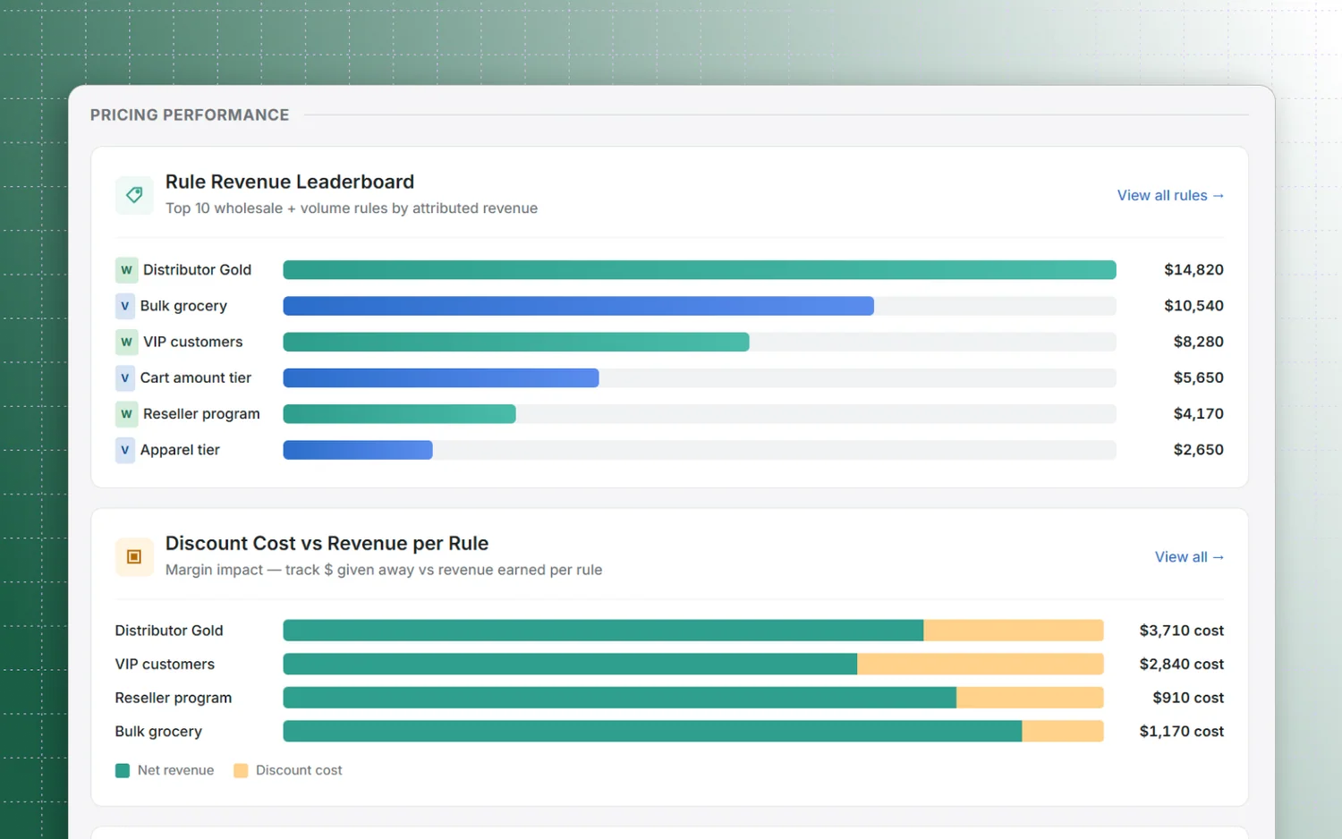Click the V badge next to Apparel tier
Screen dimensions: 1342x839
tap(125, 450)
